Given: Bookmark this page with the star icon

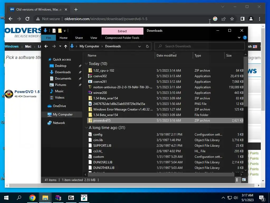Looking at the screenshot, I should [x=232, y=19].
